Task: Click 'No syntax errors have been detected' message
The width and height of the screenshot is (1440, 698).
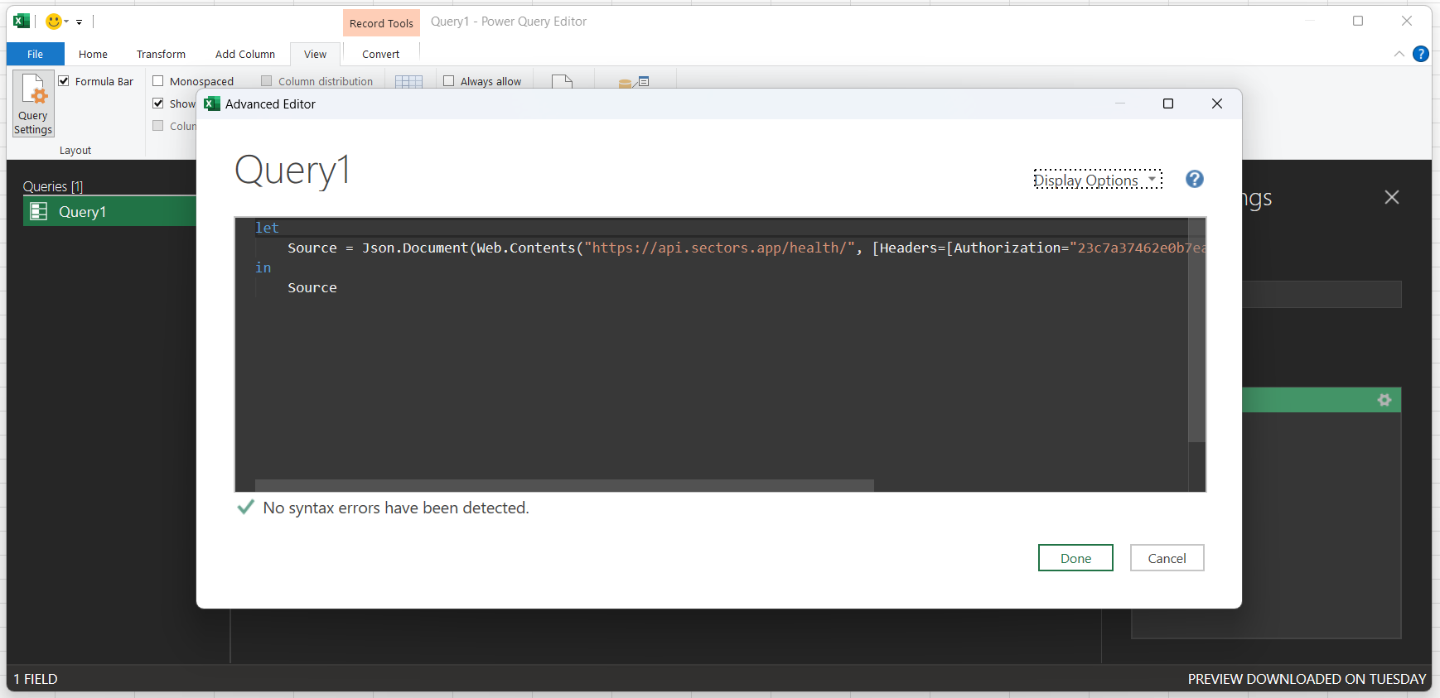Action: click(x=396, y=508)
